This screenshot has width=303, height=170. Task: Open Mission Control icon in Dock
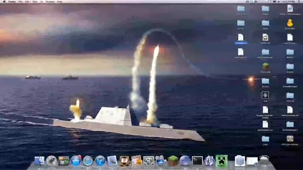pos(63,161)
